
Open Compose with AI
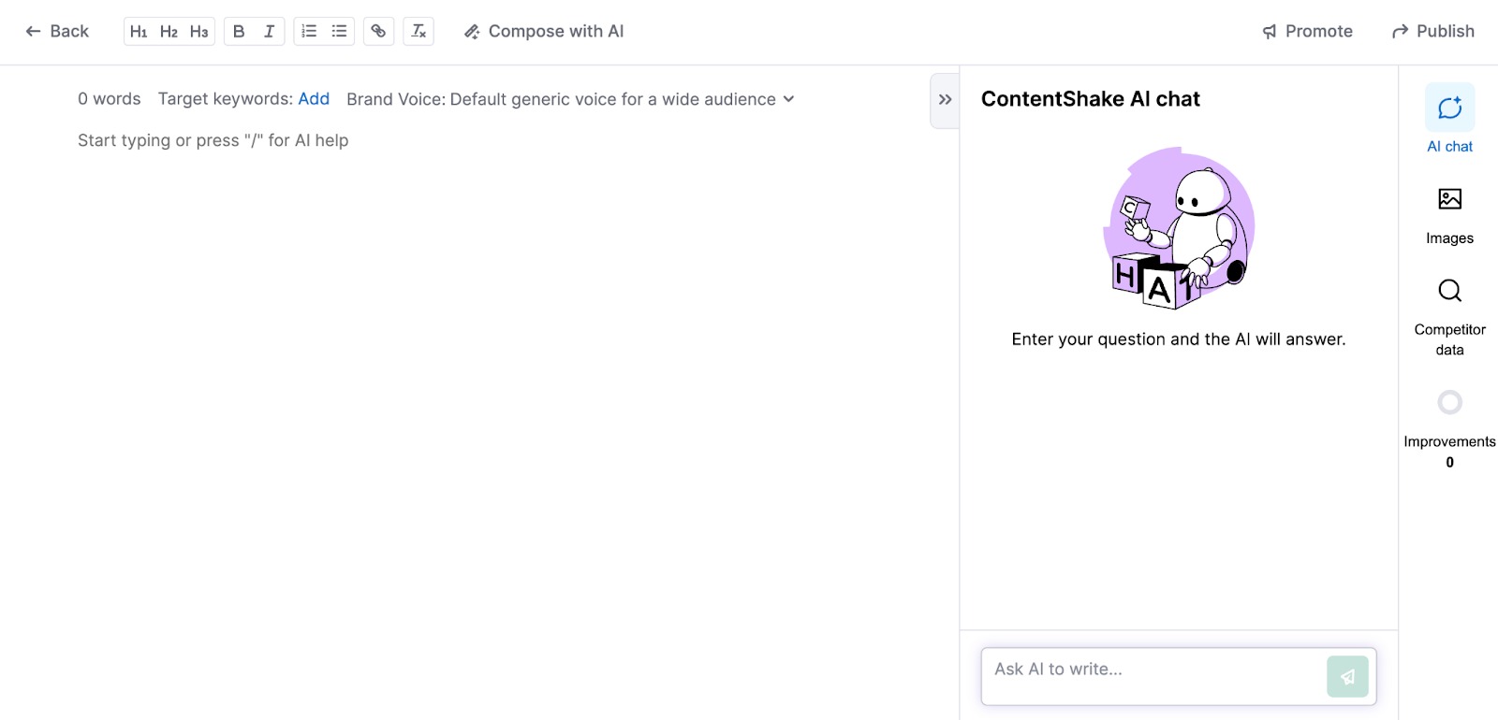tap(544, 32)
